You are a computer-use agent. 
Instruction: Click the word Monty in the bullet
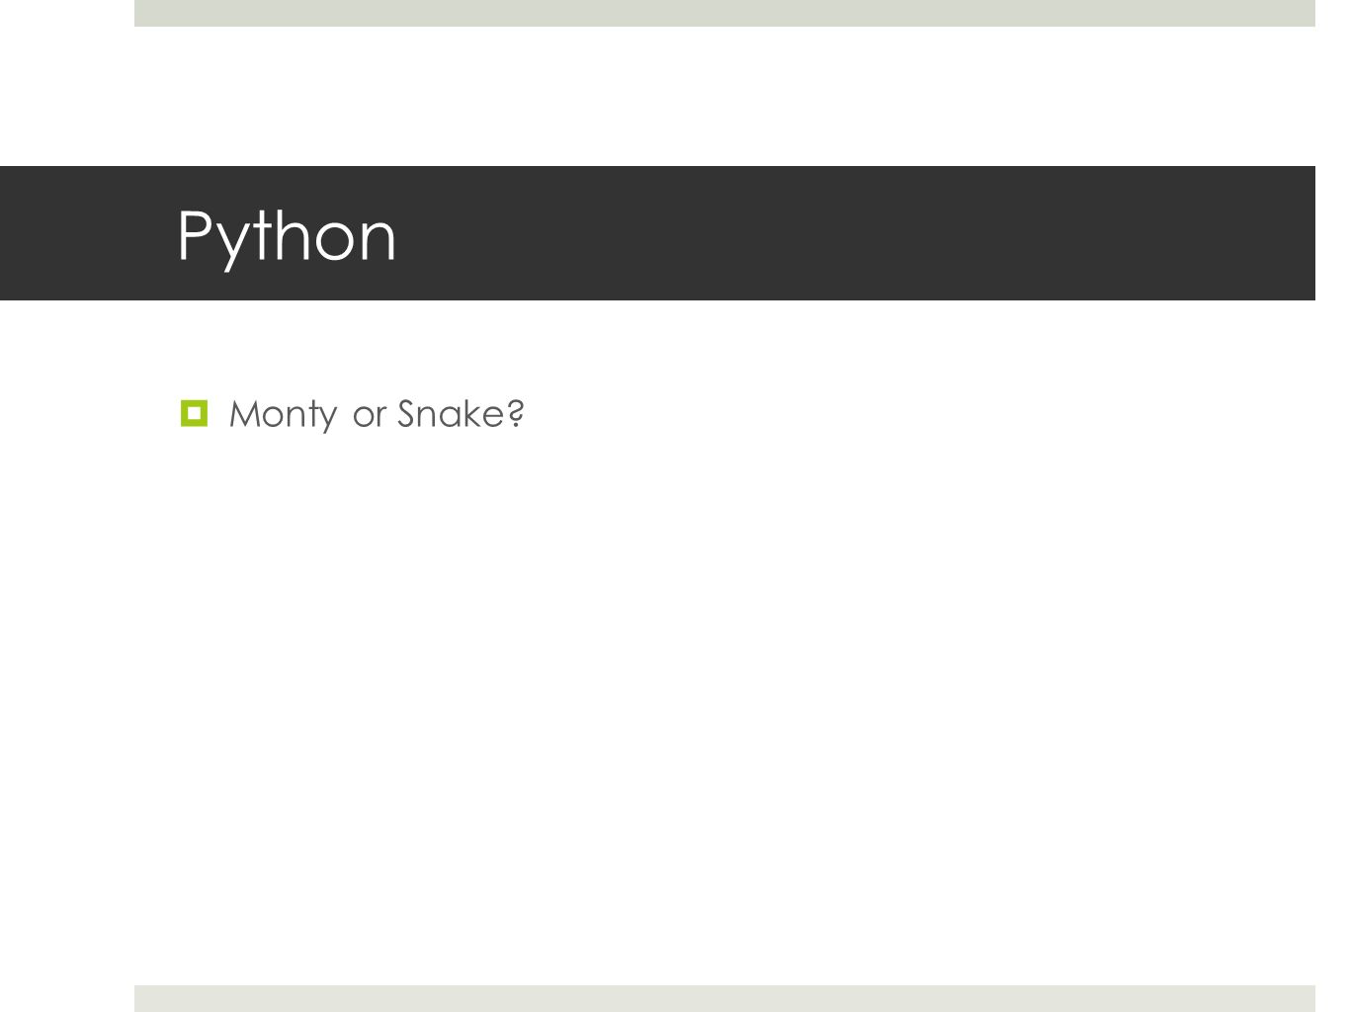tap(283, 414)
